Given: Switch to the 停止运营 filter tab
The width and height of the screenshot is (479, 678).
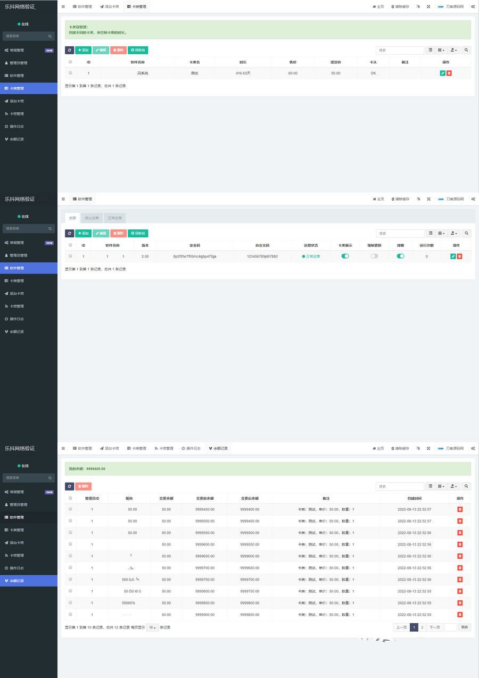Looking at the screenshot, I should (x=92, y=218).
